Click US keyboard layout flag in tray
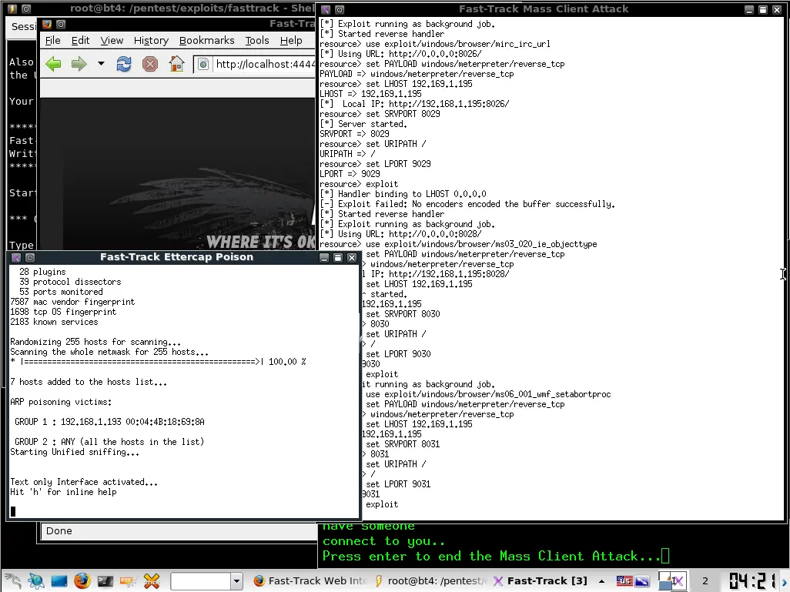Screen dimensions: 790x592 click(624, 581)
